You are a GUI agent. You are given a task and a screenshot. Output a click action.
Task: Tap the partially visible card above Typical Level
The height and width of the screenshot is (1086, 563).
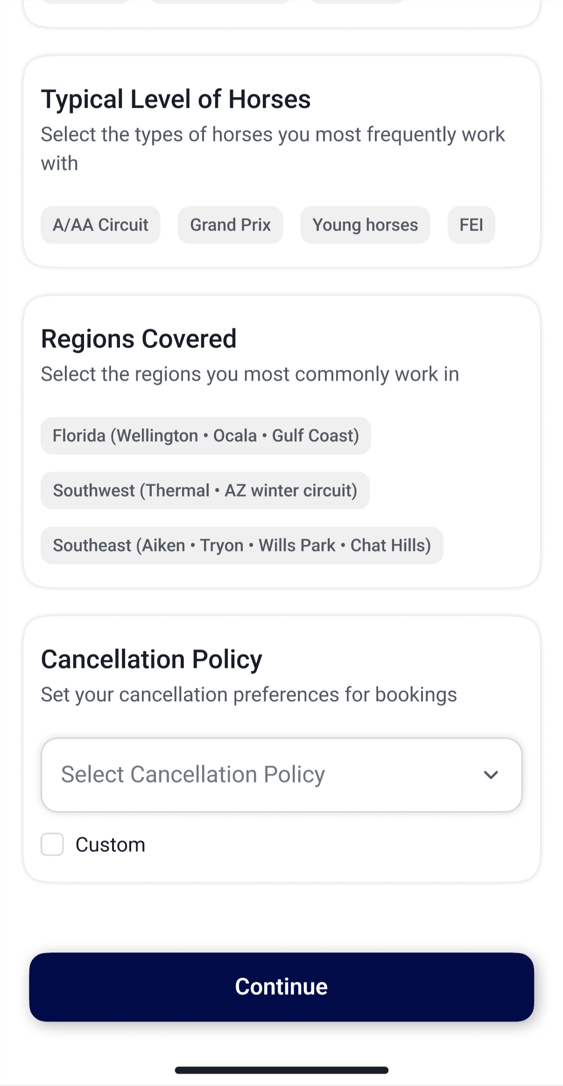[x=281, y=14]
